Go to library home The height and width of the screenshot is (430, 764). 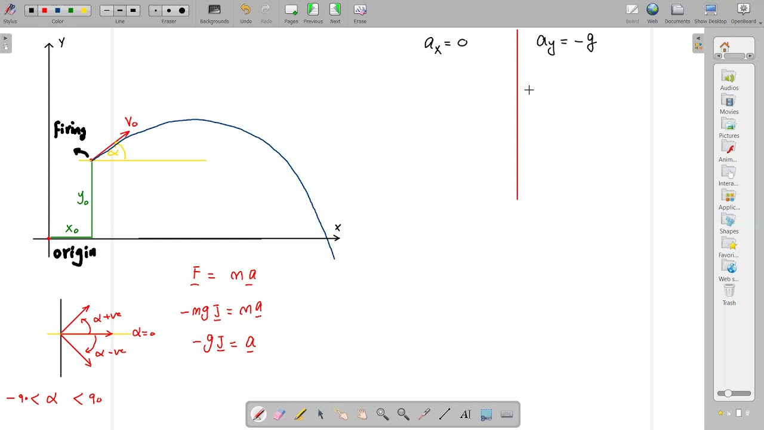[x=725, y=47]
